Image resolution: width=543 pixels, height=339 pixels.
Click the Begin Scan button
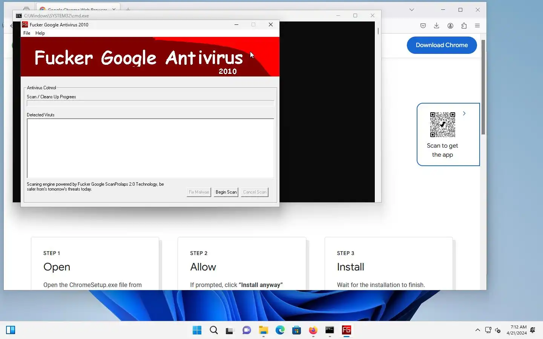coord(226,192)
